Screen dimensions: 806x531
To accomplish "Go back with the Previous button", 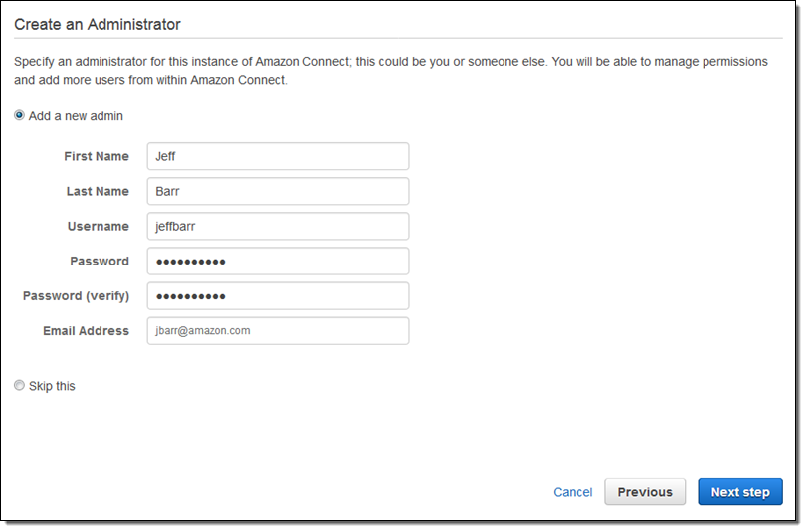I will pyautogui.click(x=645, y=492).
